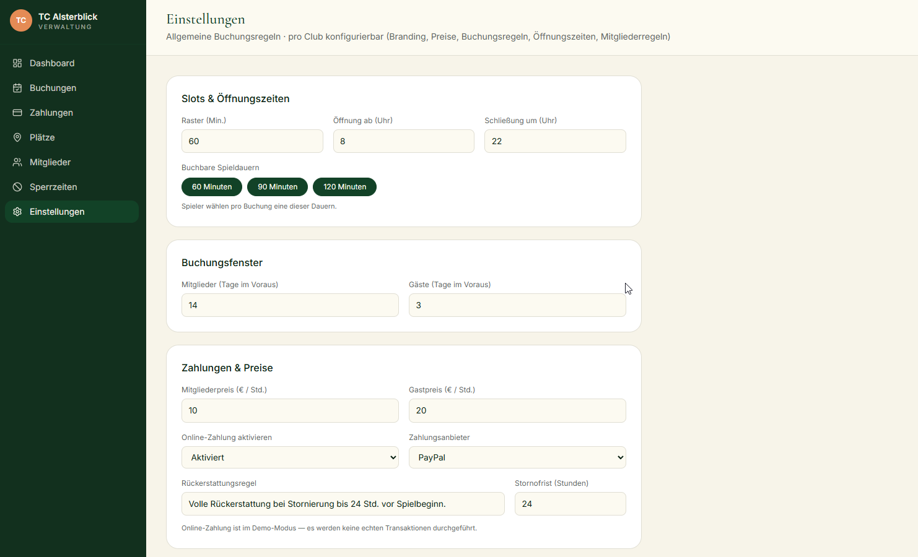Click the Mitglieder people icon

17,162
